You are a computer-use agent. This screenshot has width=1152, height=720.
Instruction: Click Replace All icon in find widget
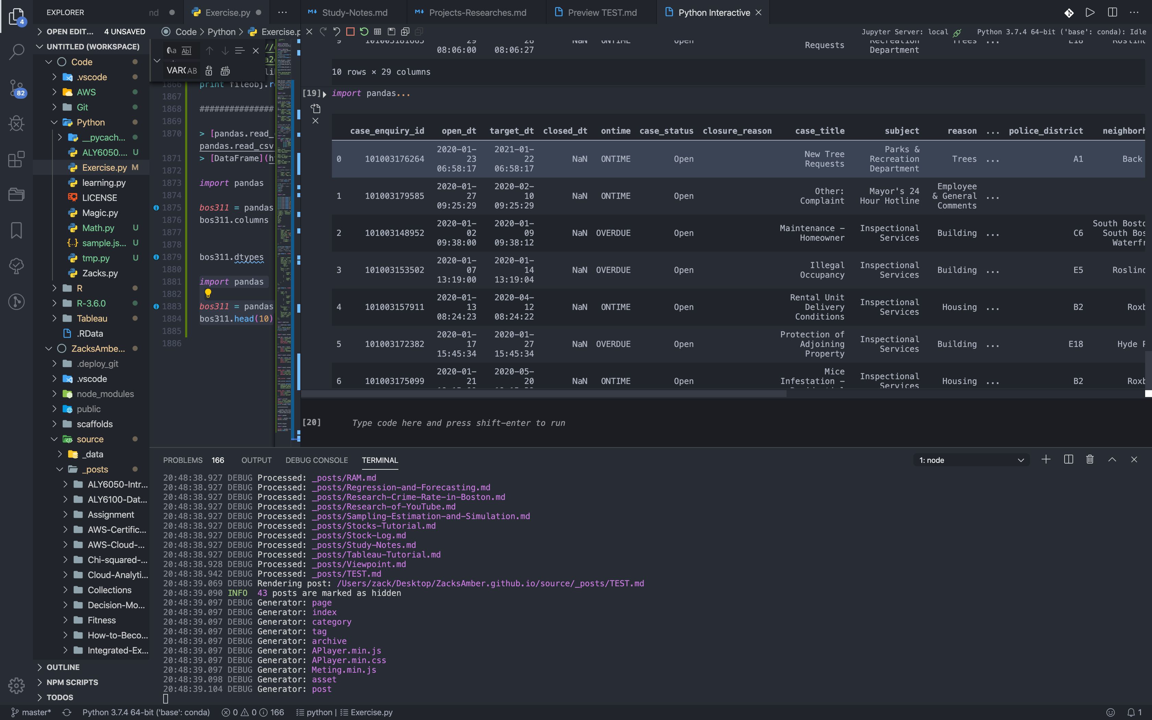coord(225,71)
